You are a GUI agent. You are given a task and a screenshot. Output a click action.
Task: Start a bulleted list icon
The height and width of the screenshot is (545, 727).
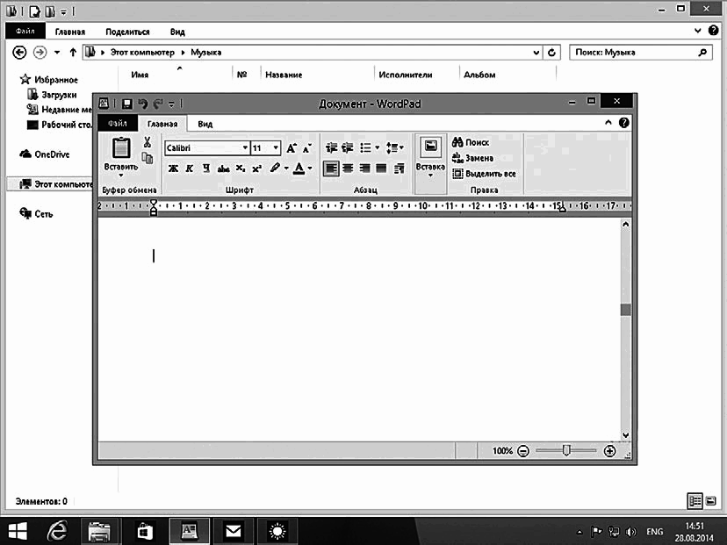click(x=365, y=147)
